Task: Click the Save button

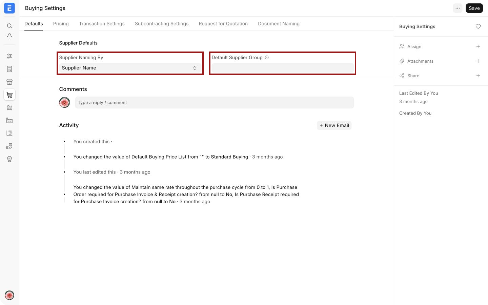Action: pyautogui.click(x=474, y=8)
